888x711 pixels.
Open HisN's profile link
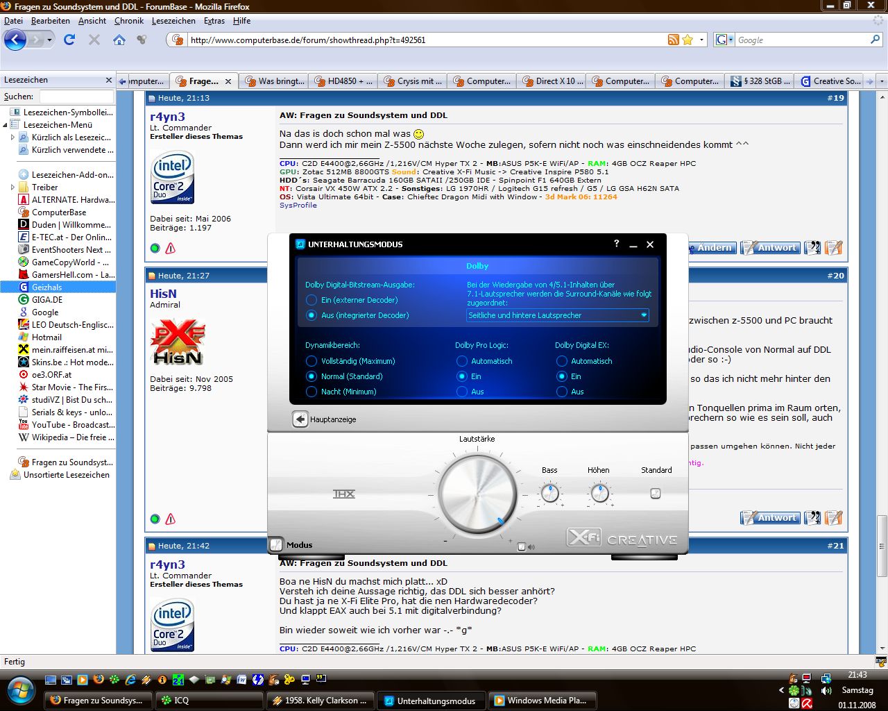(163, 294)
